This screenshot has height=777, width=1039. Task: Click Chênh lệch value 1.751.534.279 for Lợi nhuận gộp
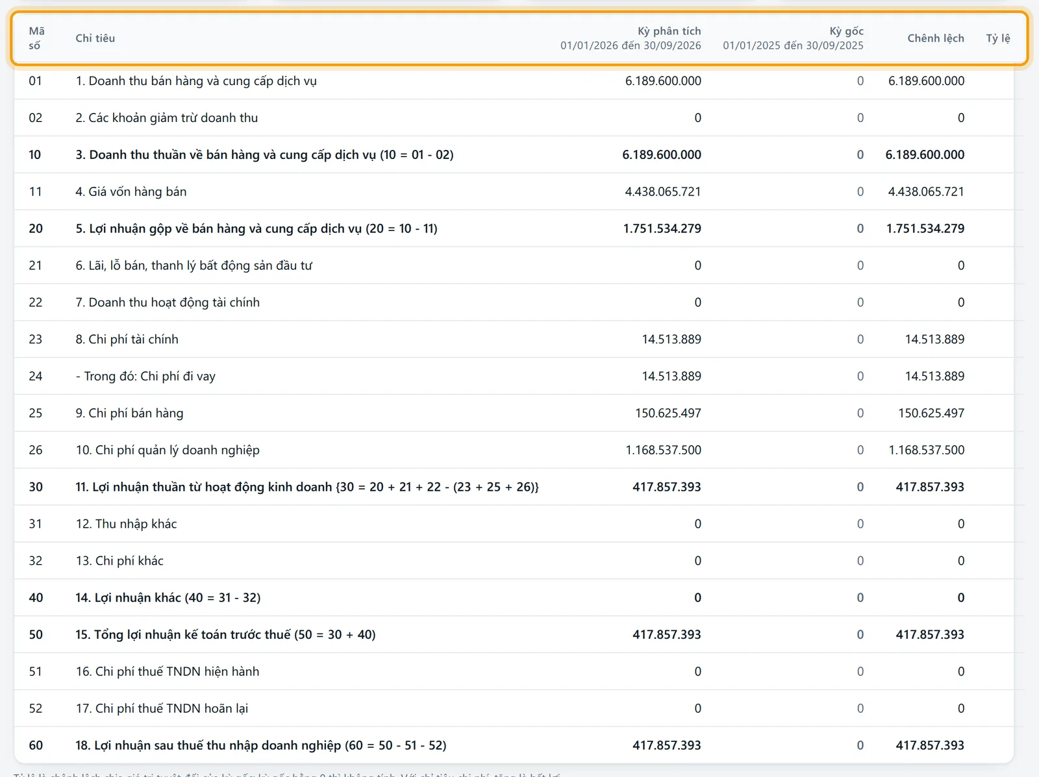point(925,228)
